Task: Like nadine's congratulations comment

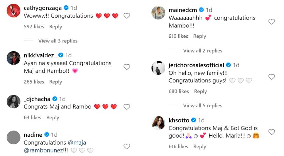Action: tap(127, 146)
